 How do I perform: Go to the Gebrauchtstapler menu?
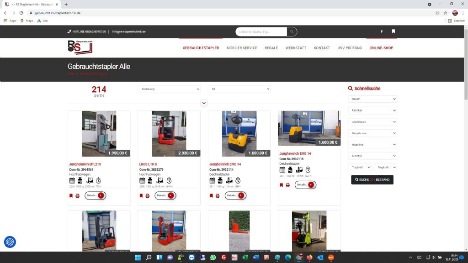click(x=201, y=48)
